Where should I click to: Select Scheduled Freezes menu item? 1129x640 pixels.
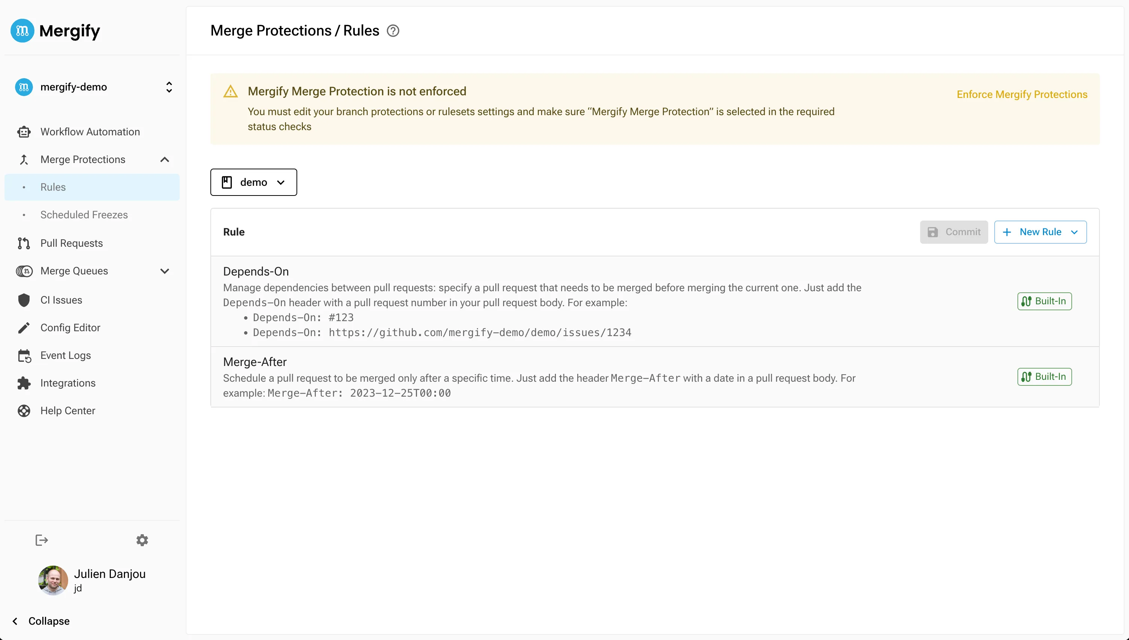tap(84, 215)
